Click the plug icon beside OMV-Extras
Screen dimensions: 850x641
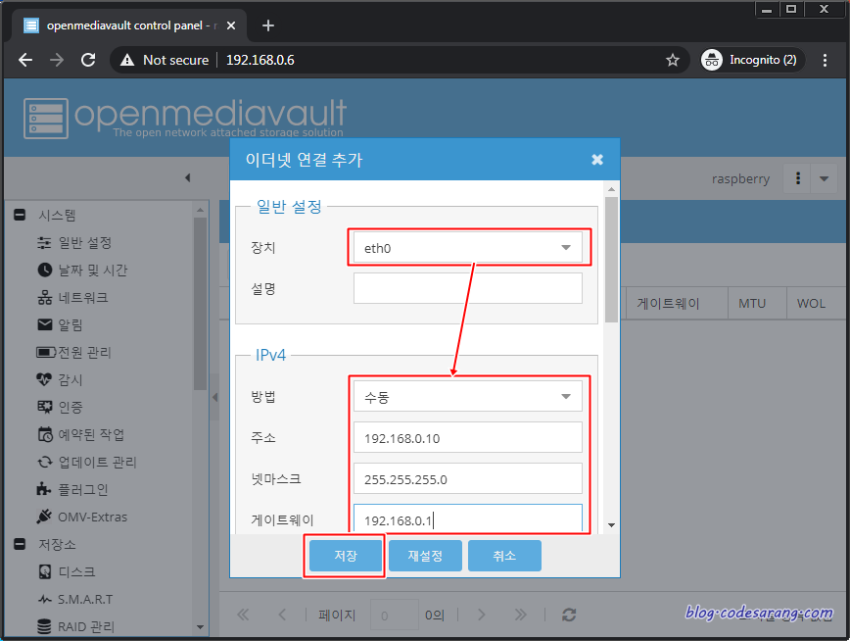point(44,517)
